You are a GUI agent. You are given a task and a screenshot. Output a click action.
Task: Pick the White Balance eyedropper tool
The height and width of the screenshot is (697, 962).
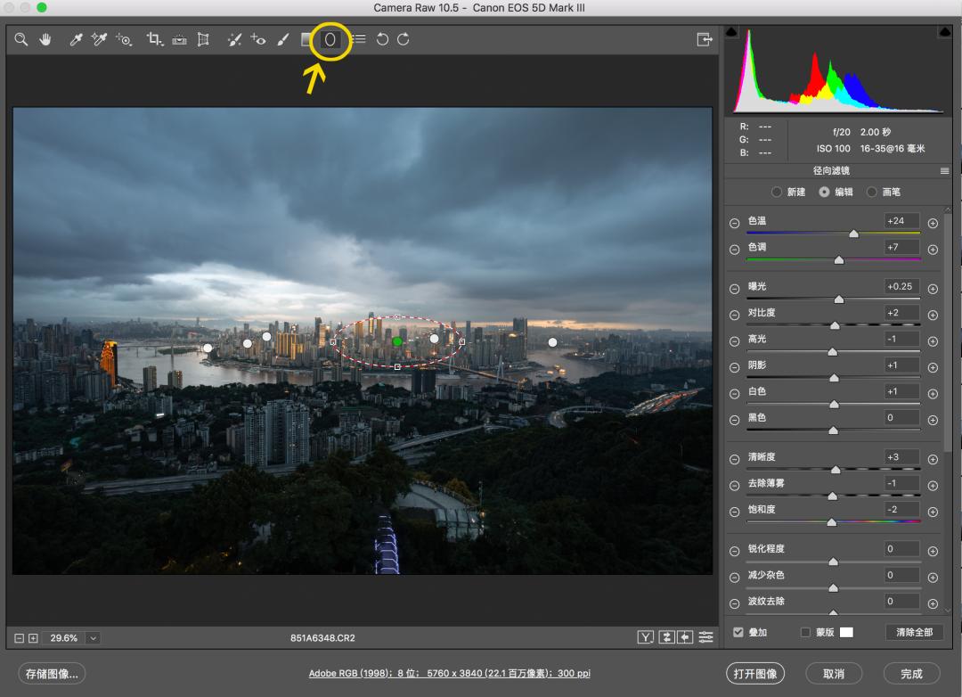77,40
